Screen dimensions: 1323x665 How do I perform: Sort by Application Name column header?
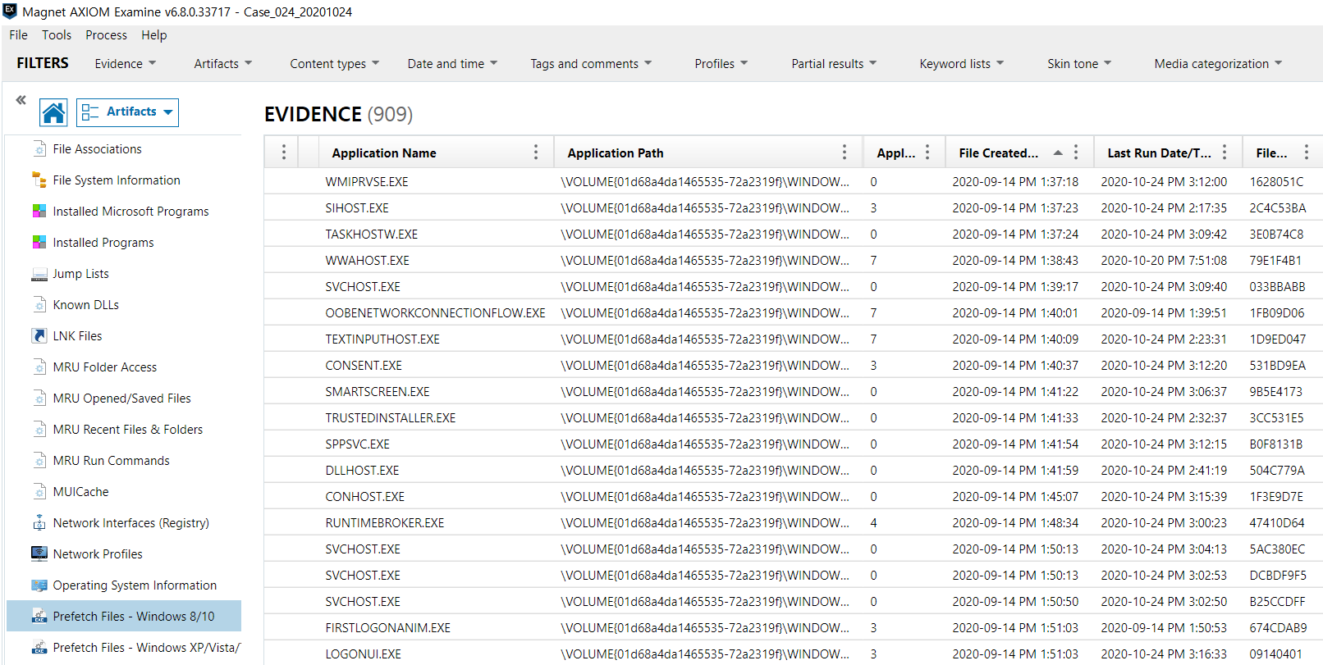pos(384,153)
